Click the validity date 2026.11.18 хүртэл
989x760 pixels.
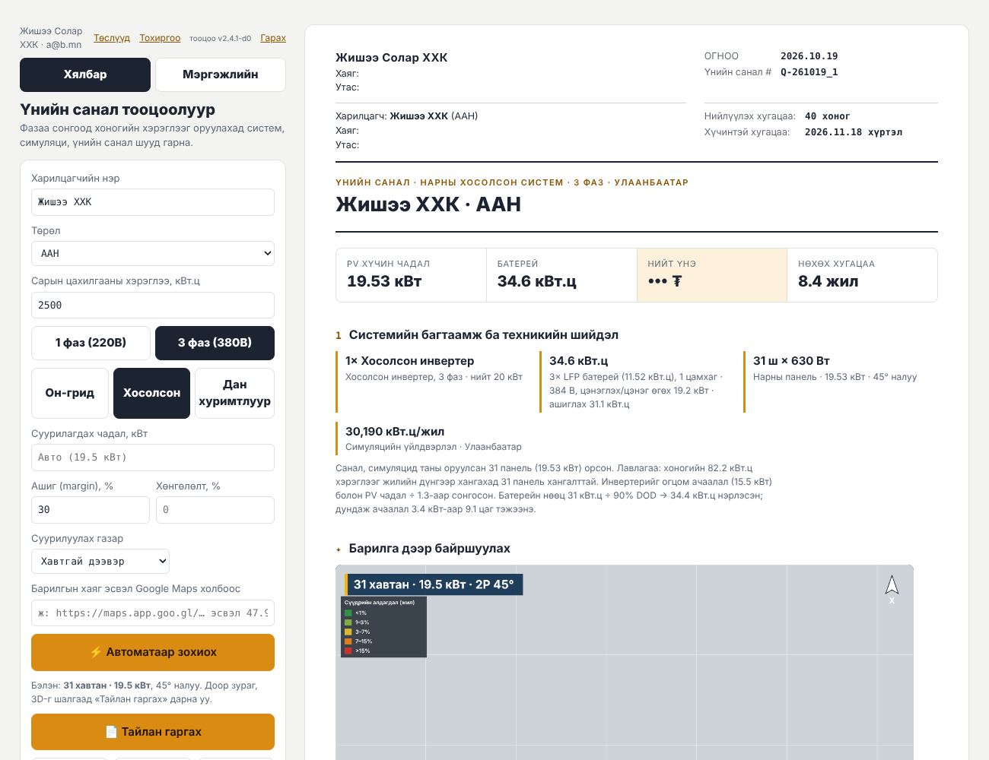click(x=854, y=132)
